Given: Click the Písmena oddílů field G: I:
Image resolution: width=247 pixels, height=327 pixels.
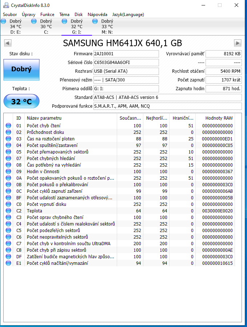Looking at the screenshot, I should point(126,89).
